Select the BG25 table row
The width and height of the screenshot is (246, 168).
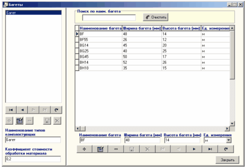click(153, 51)
